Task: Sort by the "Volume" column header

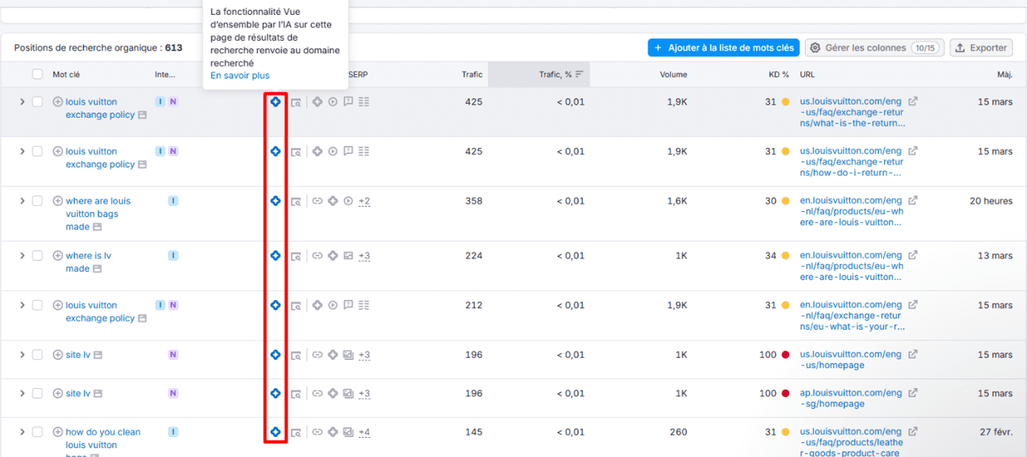Action: [674, 74]
